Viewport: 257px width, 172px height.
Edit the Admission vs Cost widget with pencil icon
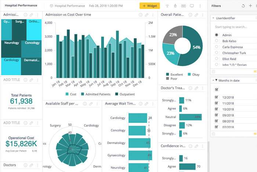(x=146, y=15)
